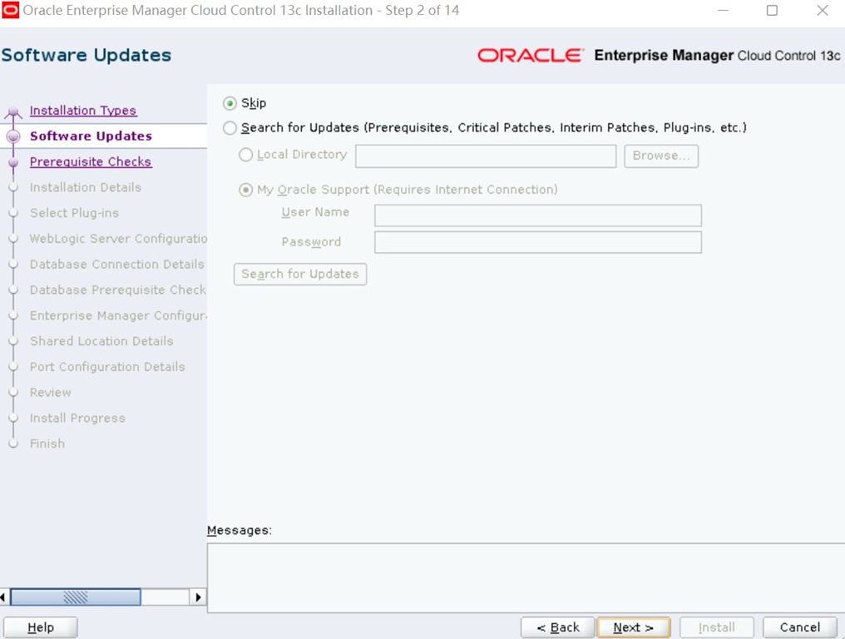
Task: Click the Finish step in sidebar
Action: (x=47, y=443)
